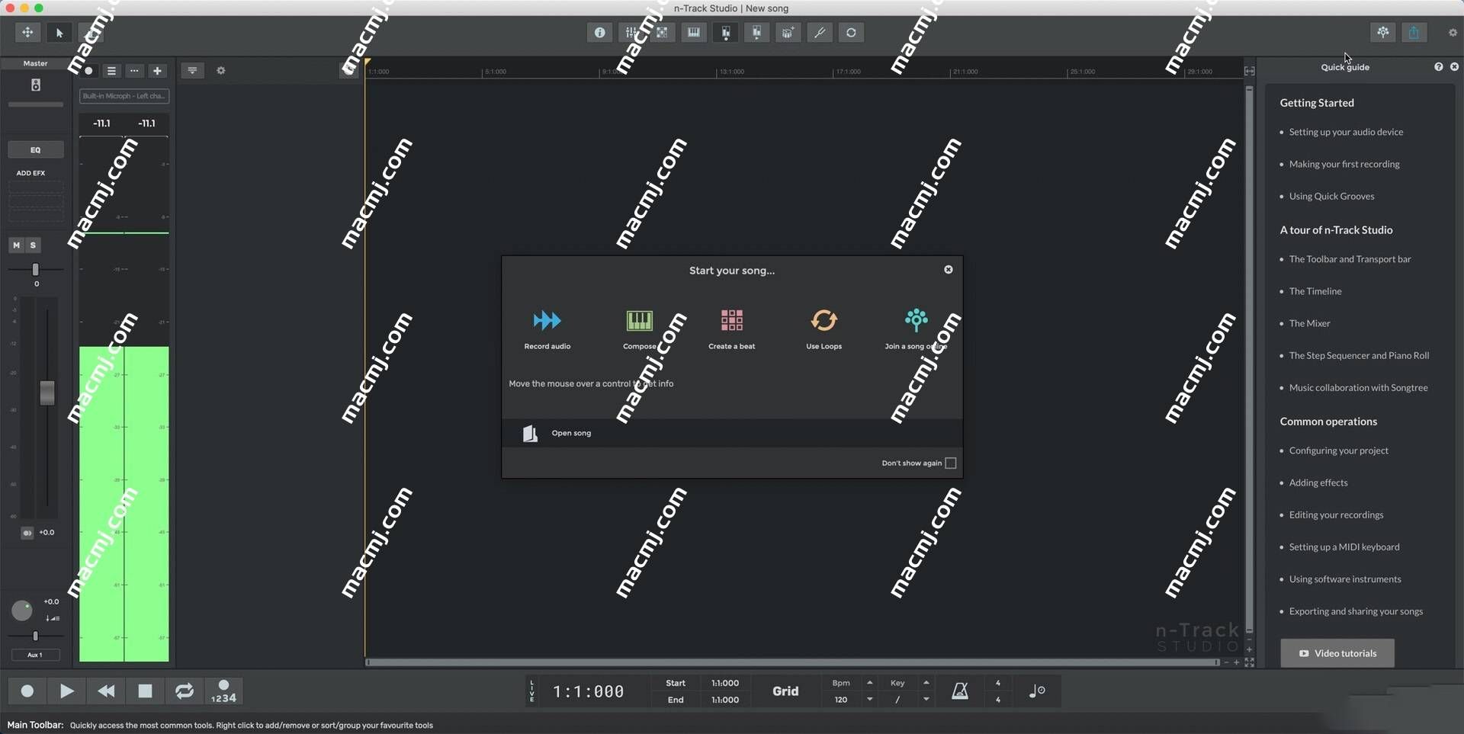Open the track more options dots menu
Viewport: 1464px width, 734px height.
pos(134,71)
